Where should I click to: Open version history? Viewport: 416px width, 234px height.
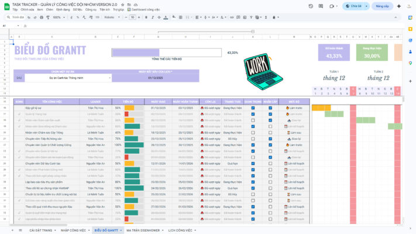(311, 6)
